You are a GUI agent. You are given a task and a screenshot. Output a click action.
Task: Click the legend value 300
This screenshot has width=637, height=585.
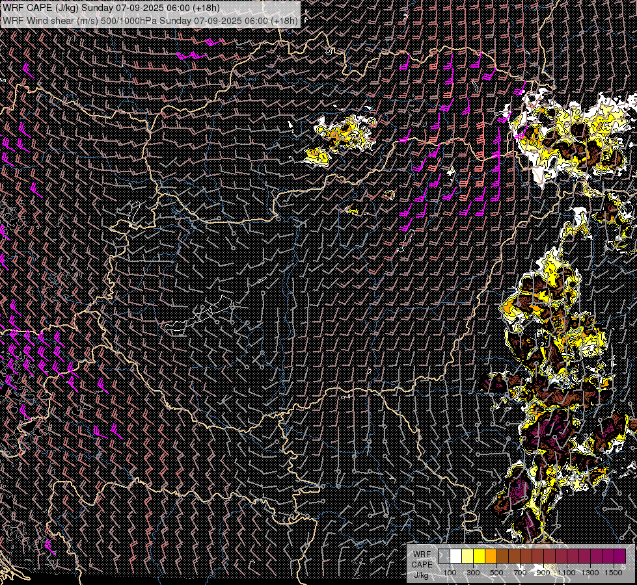coord(473,573)
